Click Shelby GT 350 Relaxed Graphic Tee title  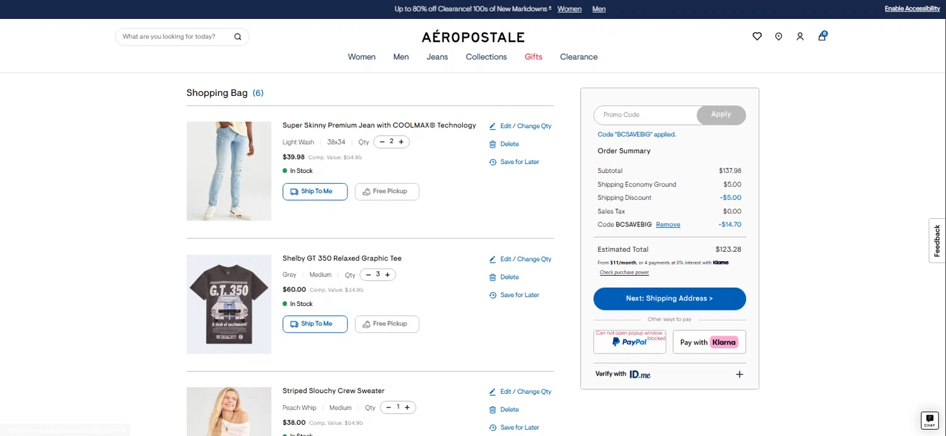342,259
